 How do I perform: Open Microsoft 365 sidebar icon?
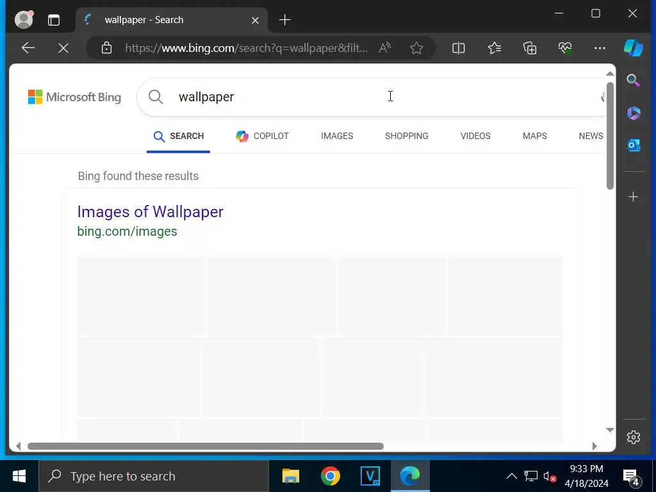click(x=634, y=113)
